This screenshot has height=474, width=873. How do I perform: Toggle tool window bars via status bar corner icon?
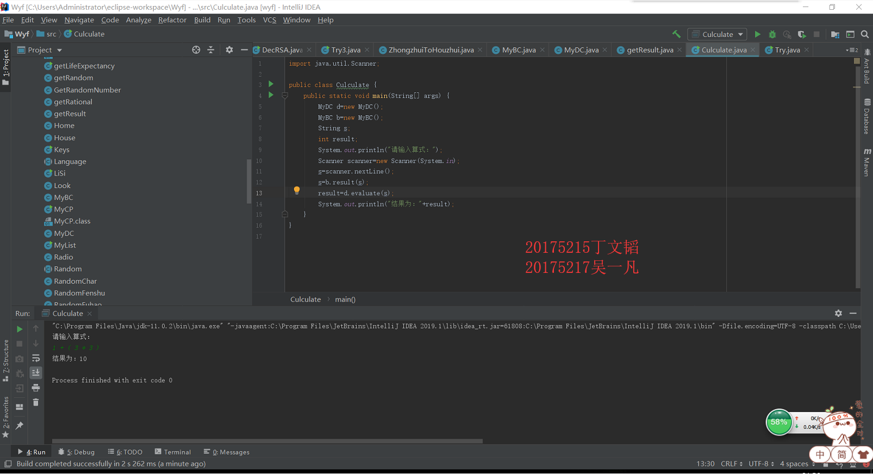[8, 464]
